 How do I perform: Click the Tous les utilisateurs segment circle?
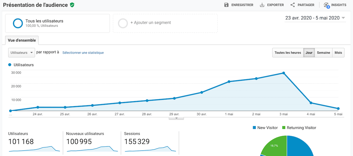18,23
